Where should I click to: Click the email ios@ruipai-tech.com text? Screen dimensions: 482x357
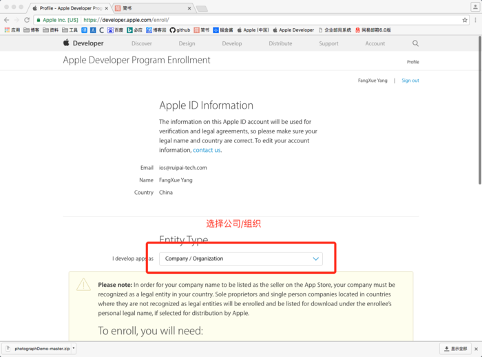click(x=183, y=168)
